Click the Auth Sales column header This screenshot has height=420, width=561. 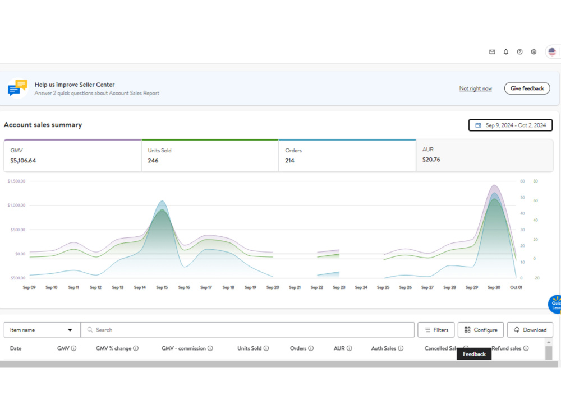click(x=384, y=348)
